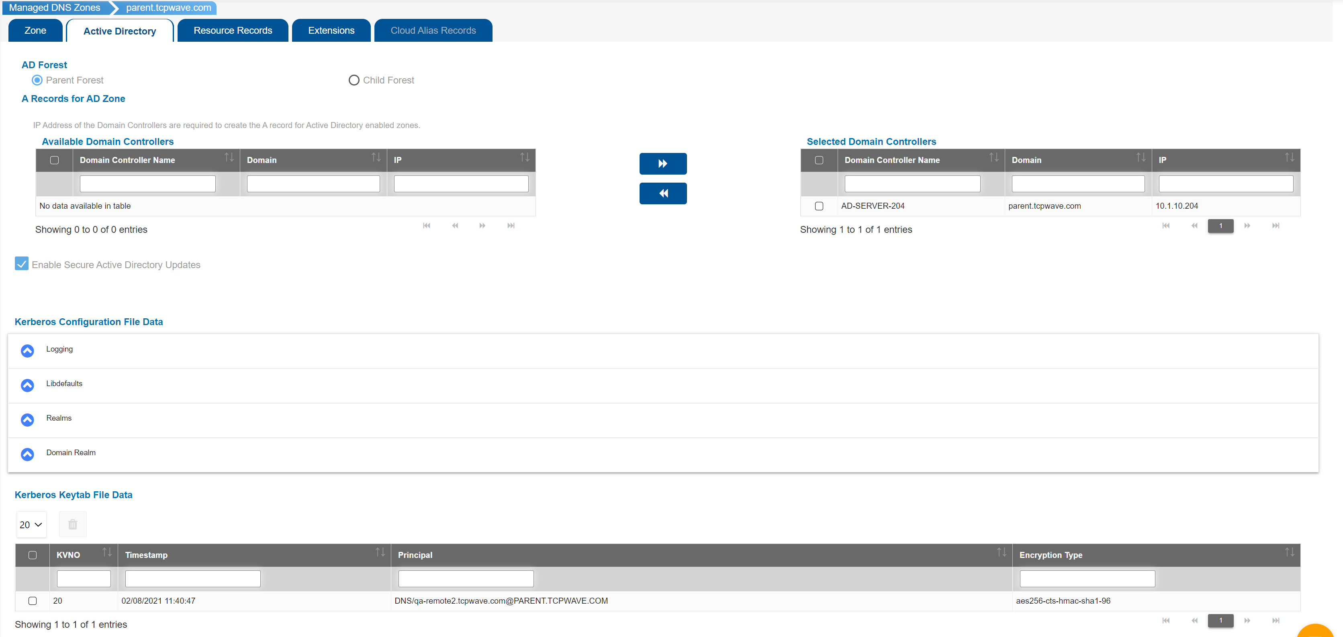
Task: Go to last page of Selected Domain Controllers
Action: pyautogui.click(x=1275, y=226)
